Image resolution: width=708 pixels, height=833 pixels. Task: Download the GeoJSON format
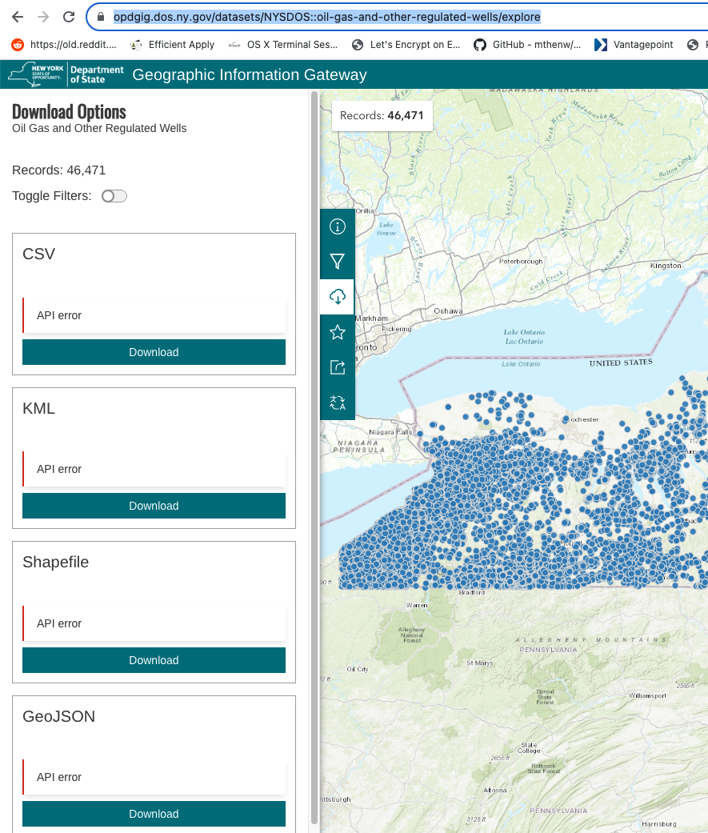click(x=154, y=814)
